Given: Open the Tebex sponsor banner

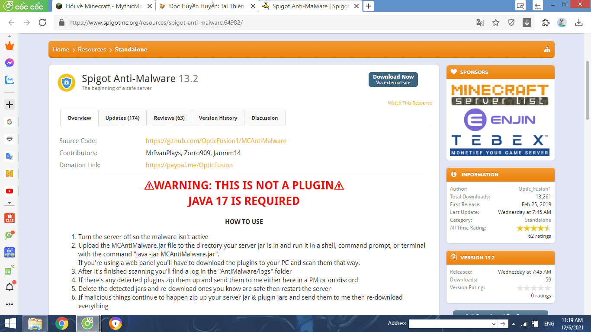Looking at the screenshot, I should click(x=500, y=145).
